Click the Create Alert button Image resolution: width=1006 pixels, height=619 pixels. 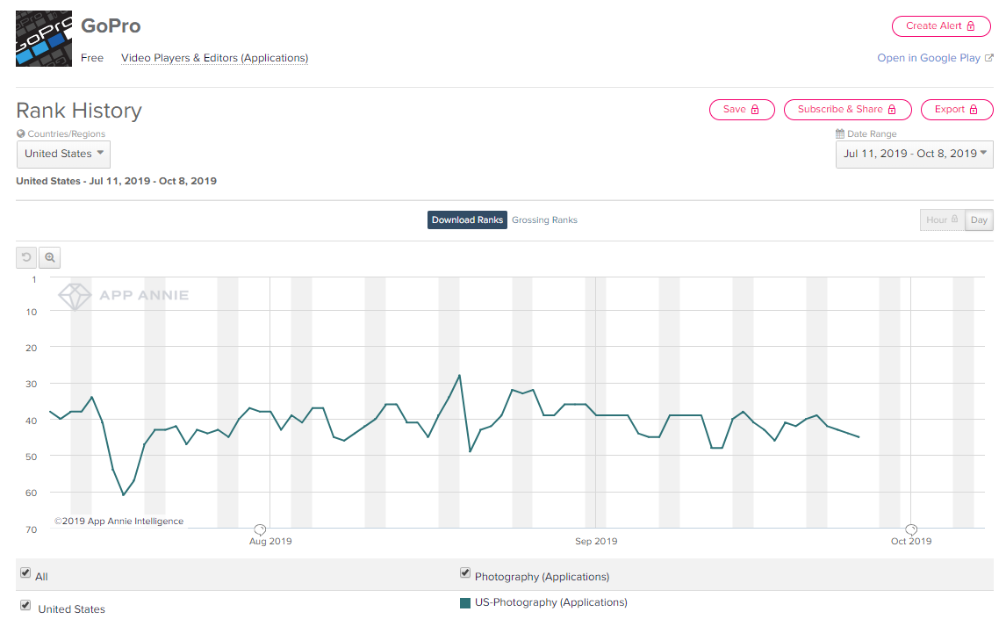940,26
